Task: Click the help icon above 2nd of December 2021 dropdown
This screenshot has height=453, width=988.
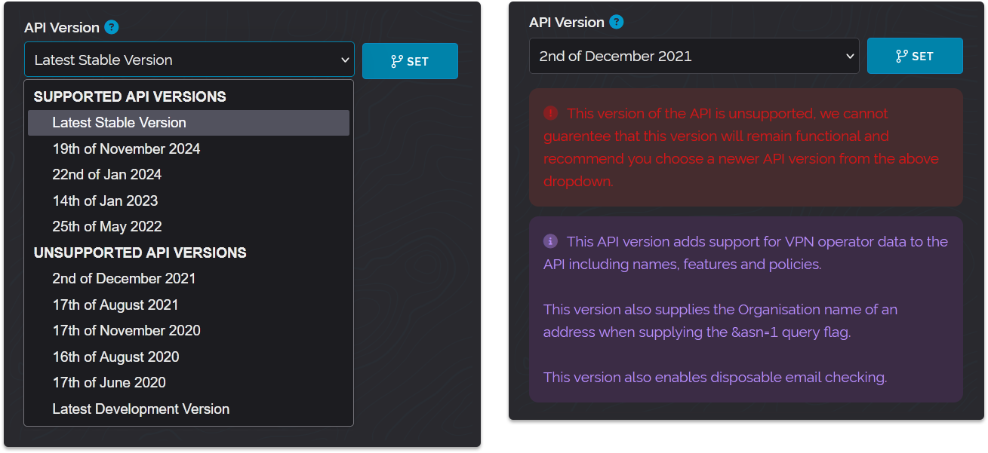Action: pos(617,22)
